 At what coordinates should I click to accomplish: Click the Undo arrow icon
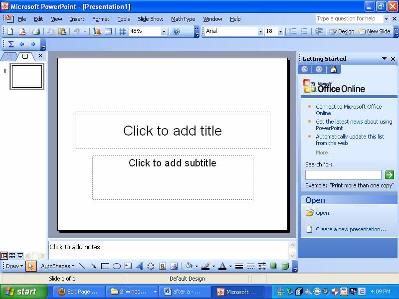[76, 31]
